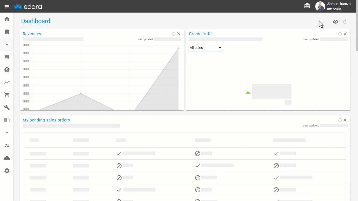Click the Ahmed_hamza profile avatar
This screenshot has height=201, width=358.
(x=320, y=6)
